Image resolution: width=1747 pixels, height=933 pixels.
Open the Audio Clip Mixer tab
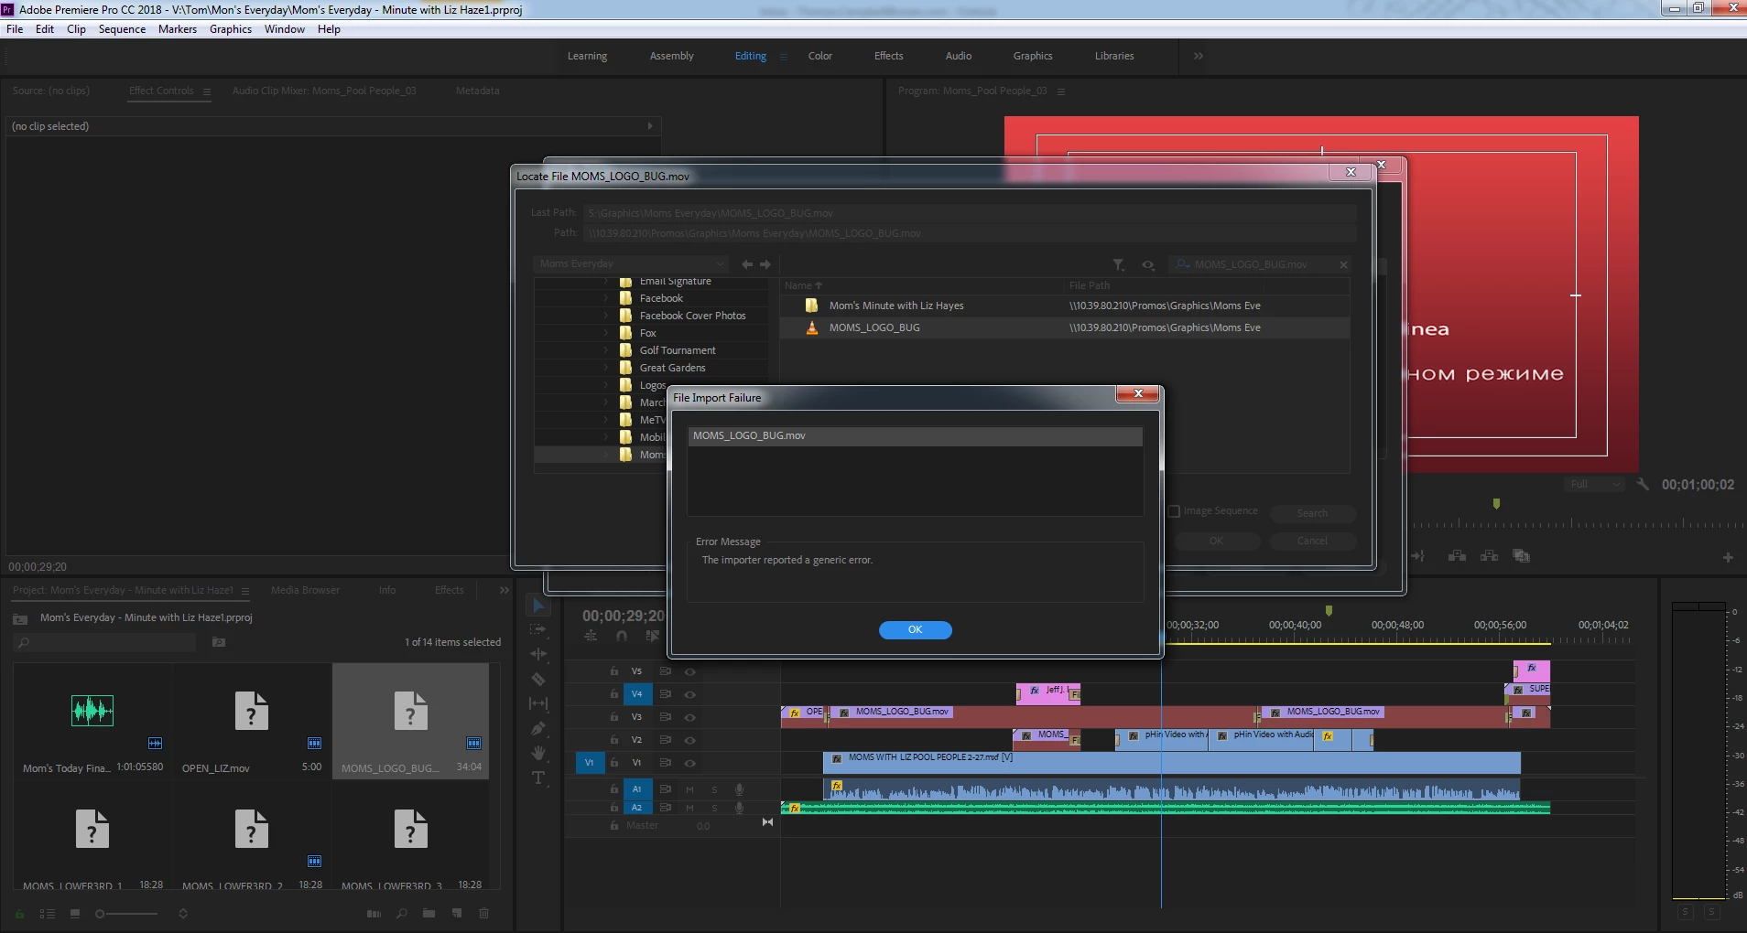point(324,91)
